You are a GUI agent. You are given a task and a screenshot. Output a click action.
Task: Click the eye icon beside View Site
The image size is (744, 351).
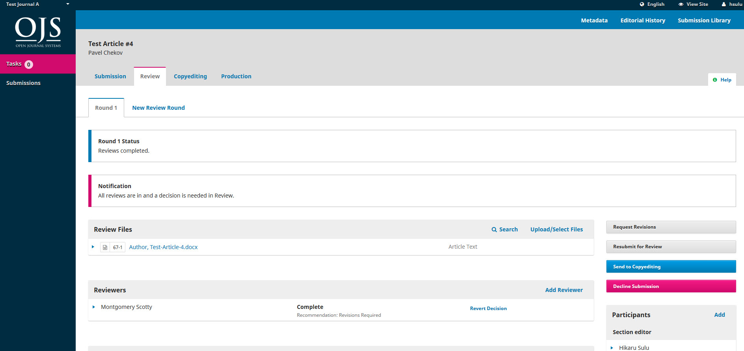tap(681, 4)
